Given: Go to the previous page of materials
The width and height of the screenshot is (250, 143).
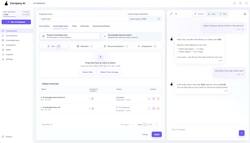Looking at the screenshot, I should pos(133,125).
